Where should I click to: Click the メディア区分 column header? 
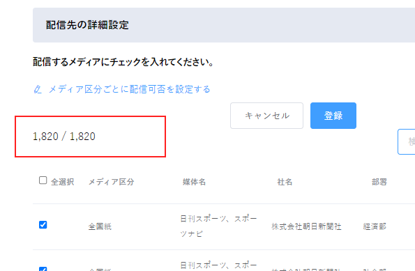tap(111, 182)
